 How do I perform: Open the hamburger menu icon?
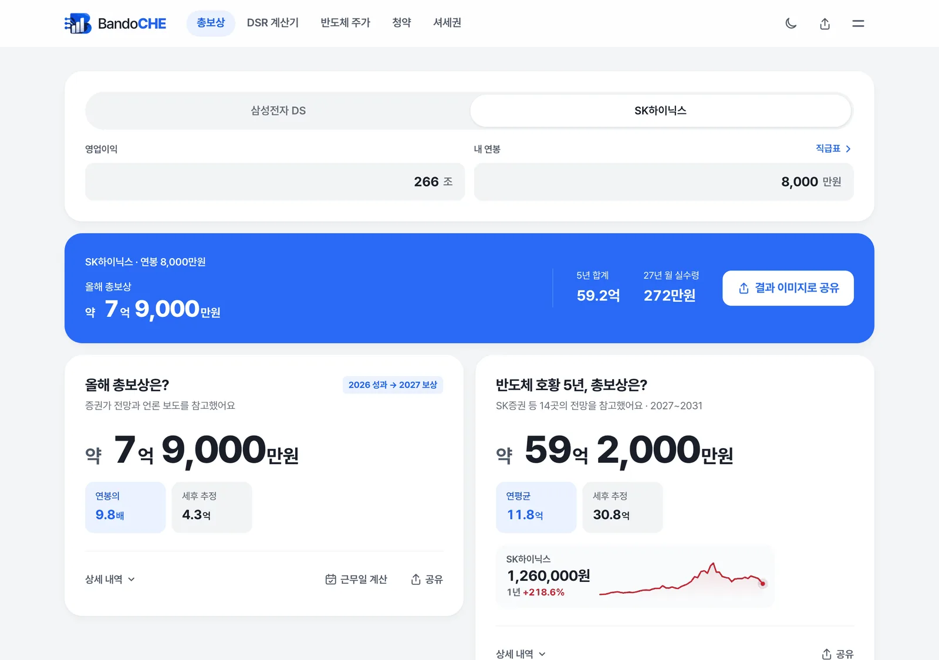pyautogui.click(x=858, y=23)
